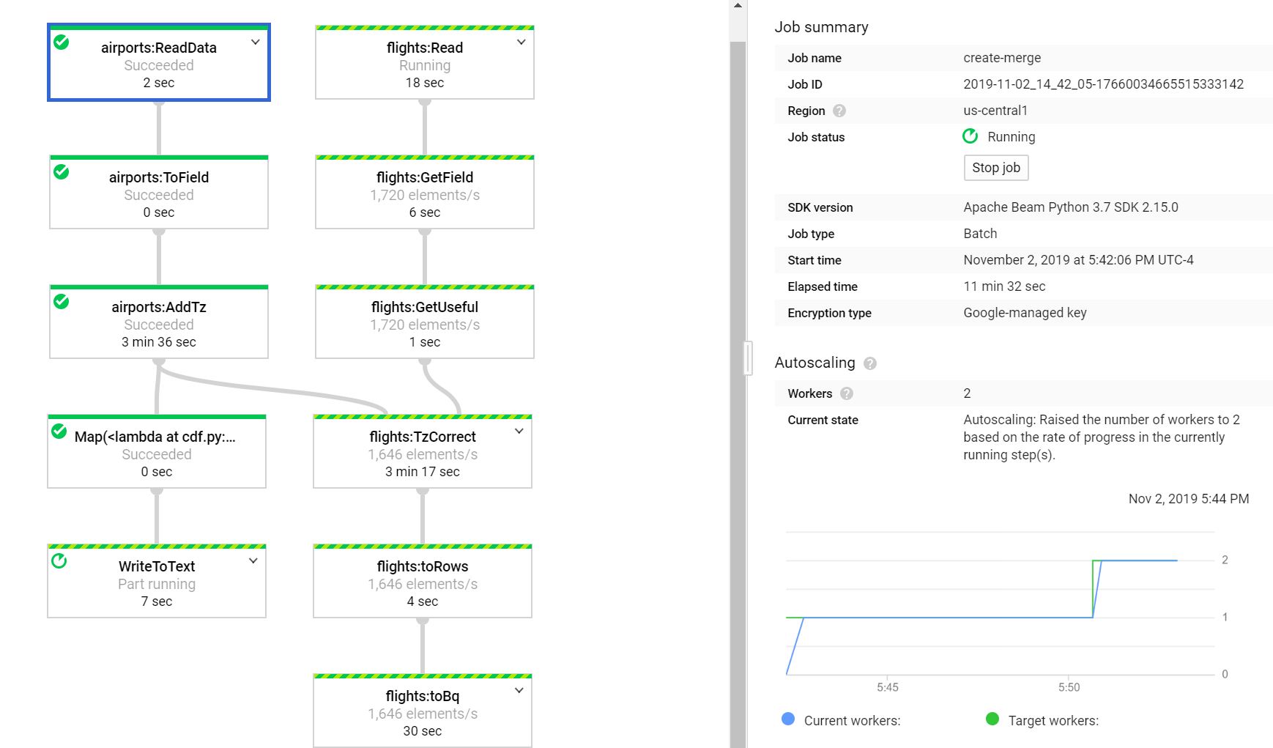This screenshot has height=748, width=1273.
Task: Click the Google-managed key encryption value
Action: [x=1025, y=313]
